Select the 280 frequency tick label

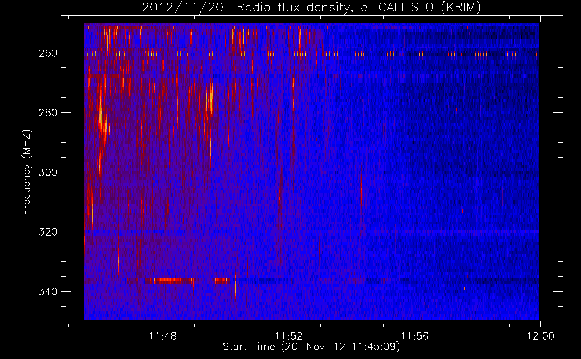tap(48, 113)
